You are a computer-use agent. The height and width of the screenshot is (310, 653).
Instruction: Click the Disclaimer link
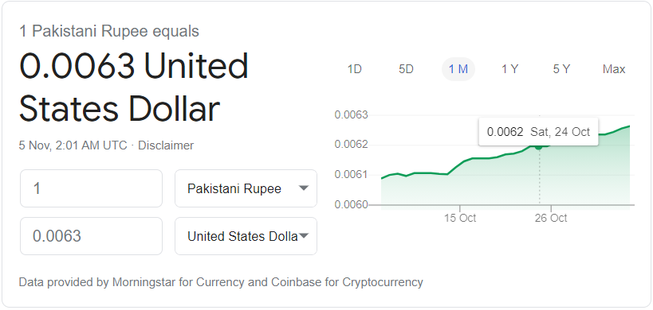point(166,145)
